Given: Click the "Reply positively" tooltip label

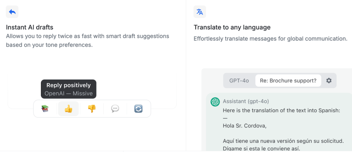Looking at the screenshot, I should pyautogui.click(x=68, y=85).
